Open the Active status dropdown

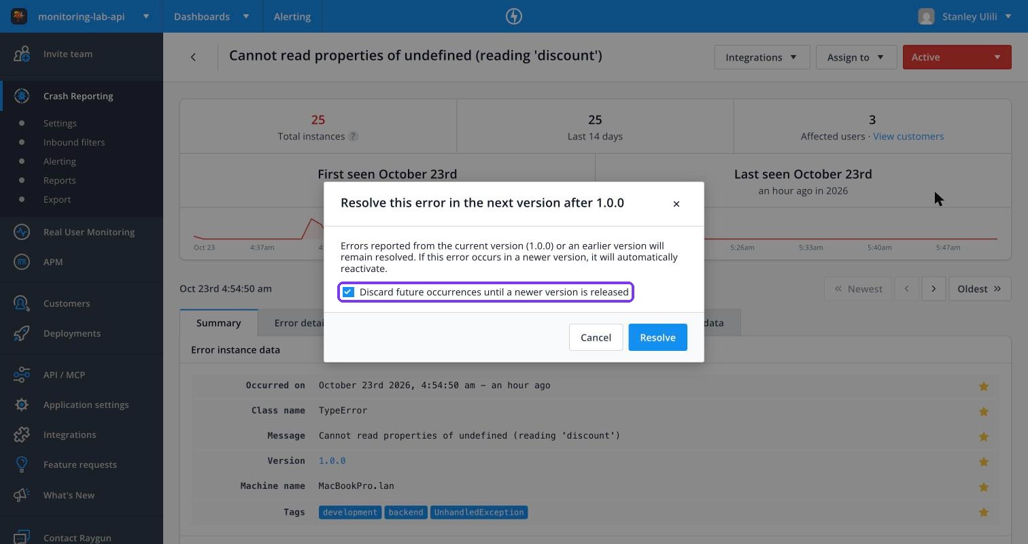[957, 57]
